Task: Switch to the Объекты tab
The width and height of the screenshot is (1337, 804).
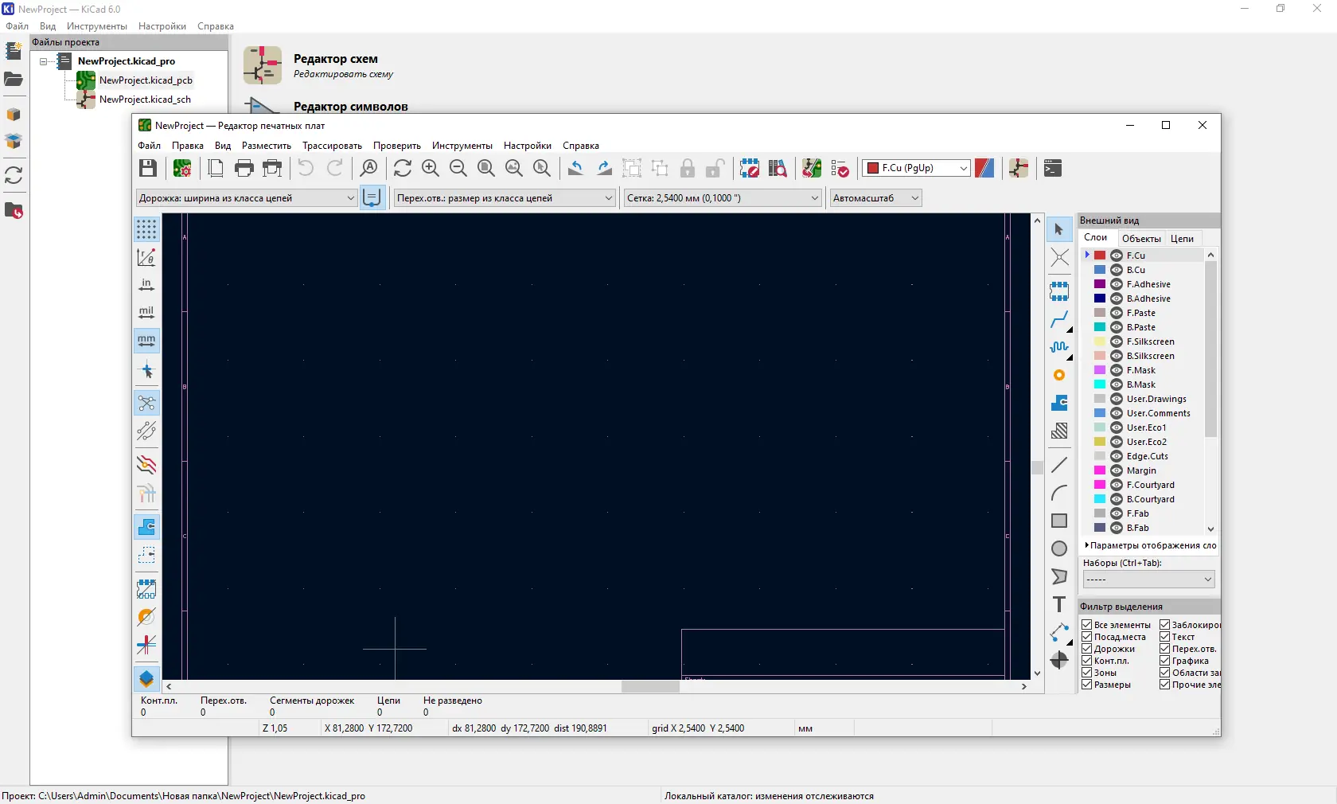Action: (x=1141, y=239)
